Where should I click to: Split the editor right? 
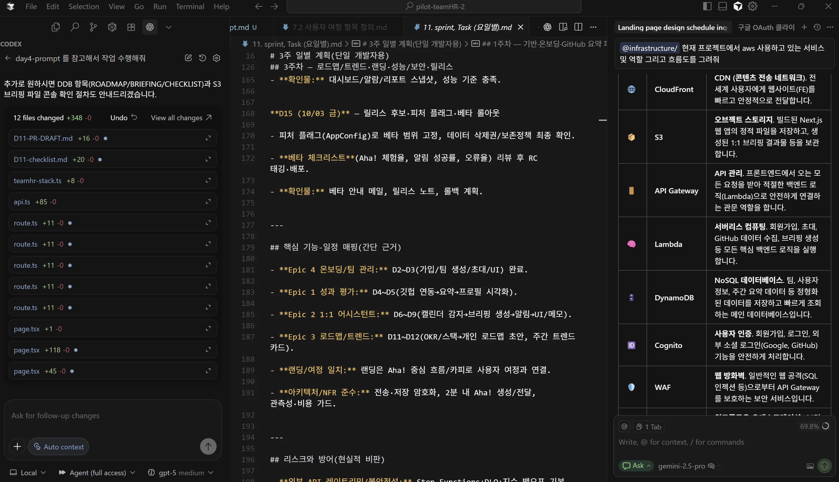point(578,27)
